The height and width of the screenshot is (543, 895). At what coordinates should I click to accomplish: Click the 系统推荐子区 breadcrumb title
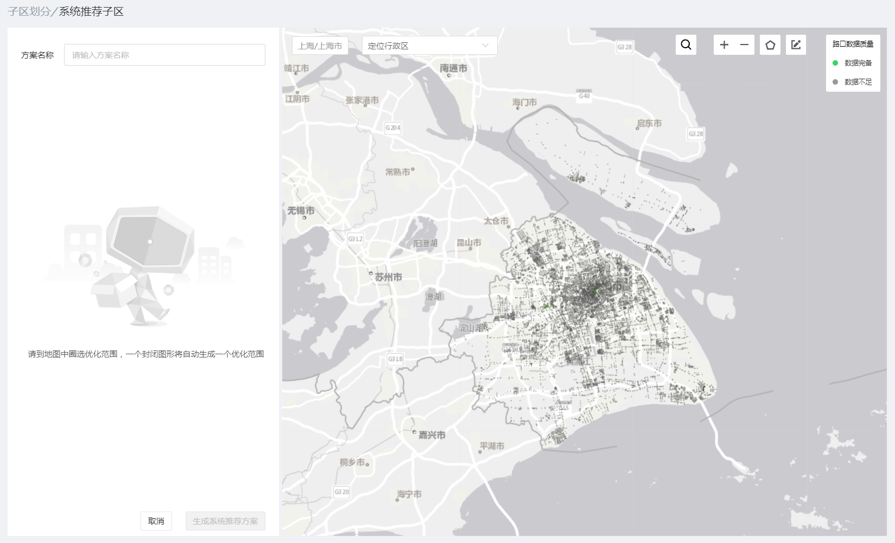pos(91,11)
